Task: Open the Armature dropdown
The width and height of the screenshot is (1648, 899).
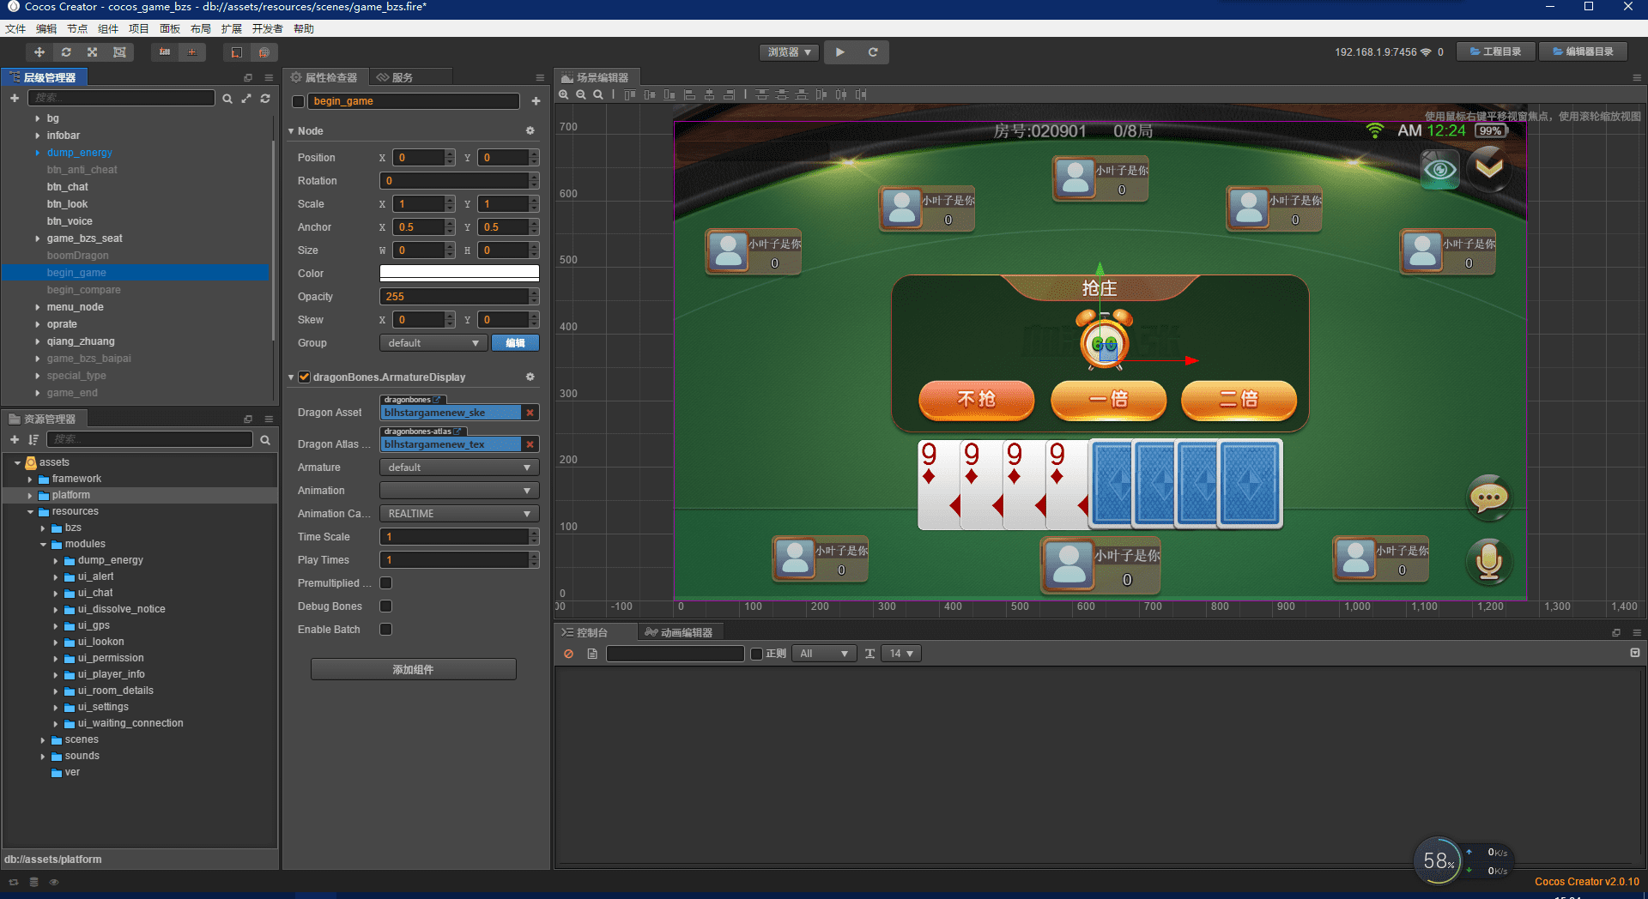Action: click(459, 468)
